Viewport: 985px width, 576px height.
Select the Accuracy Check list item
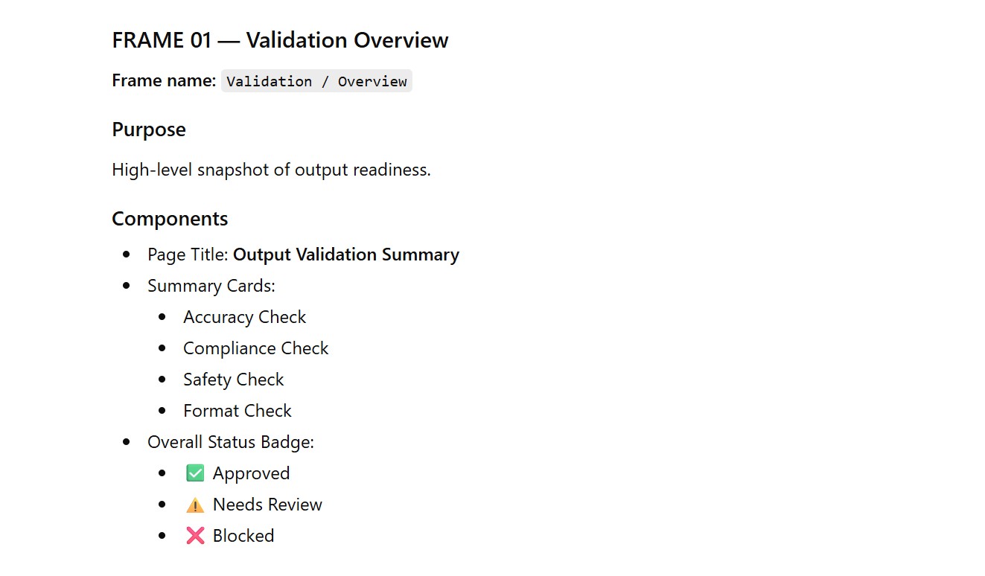[244, 317]
